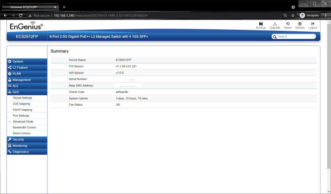Click the browser address bar URL
Image resolution: width=331 pixels, height=194 pixels.
point(101,16)
